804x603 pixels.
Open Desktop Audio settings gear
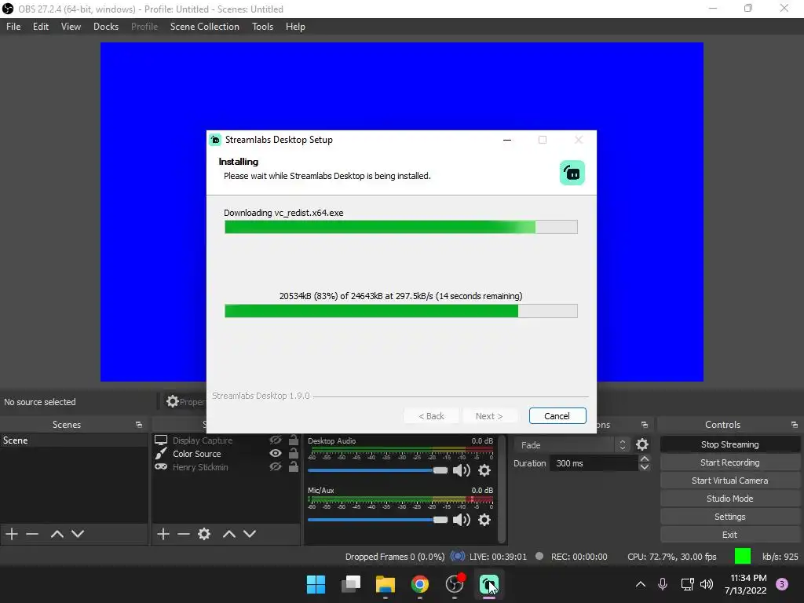click(x=484, y=470)
